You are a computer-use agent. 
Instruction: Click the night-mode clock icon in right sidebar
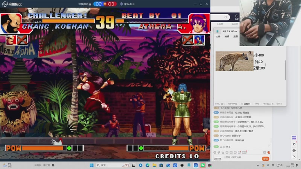pyautogui.click(x=294, y=144)
